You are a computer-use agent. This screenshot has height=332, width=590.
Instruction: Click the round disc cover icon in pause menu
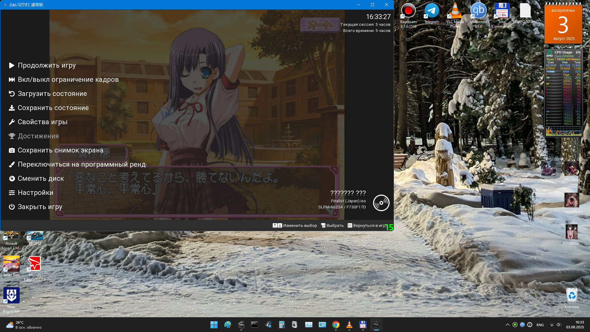tap(381, 203)
